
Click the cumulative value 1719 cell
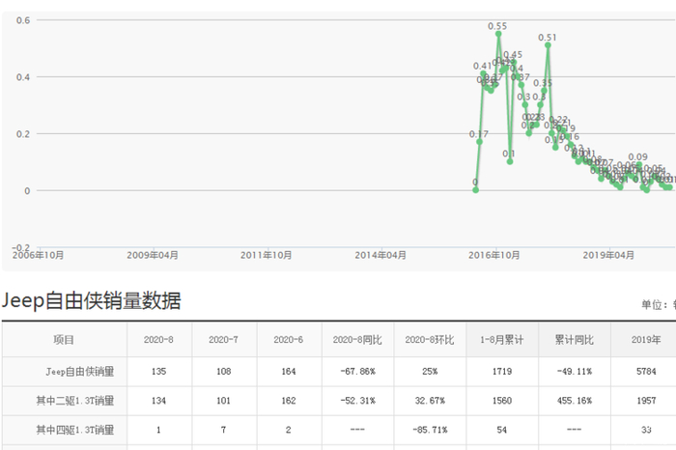[x=502, y=372]
